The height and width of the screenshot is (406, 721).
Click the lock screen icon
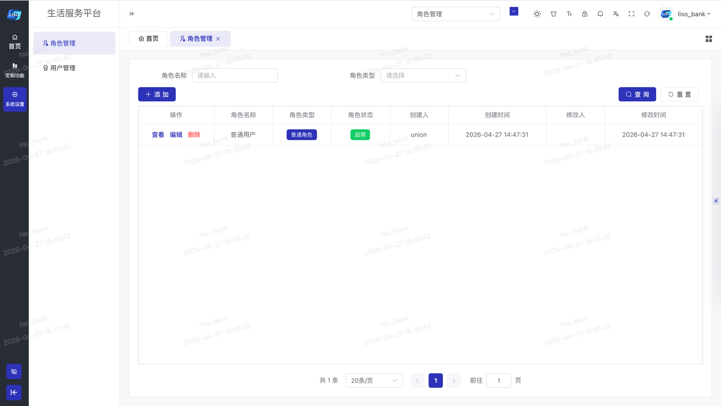[585, 14]
